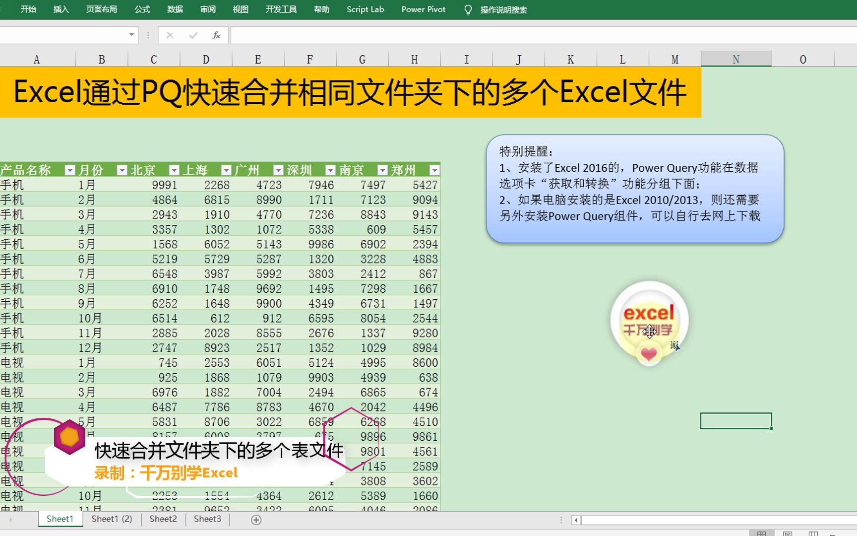Image resolution: width=857 pixels, height=536 pixels.
Task: Click the Name Box field
Action: 63,35
